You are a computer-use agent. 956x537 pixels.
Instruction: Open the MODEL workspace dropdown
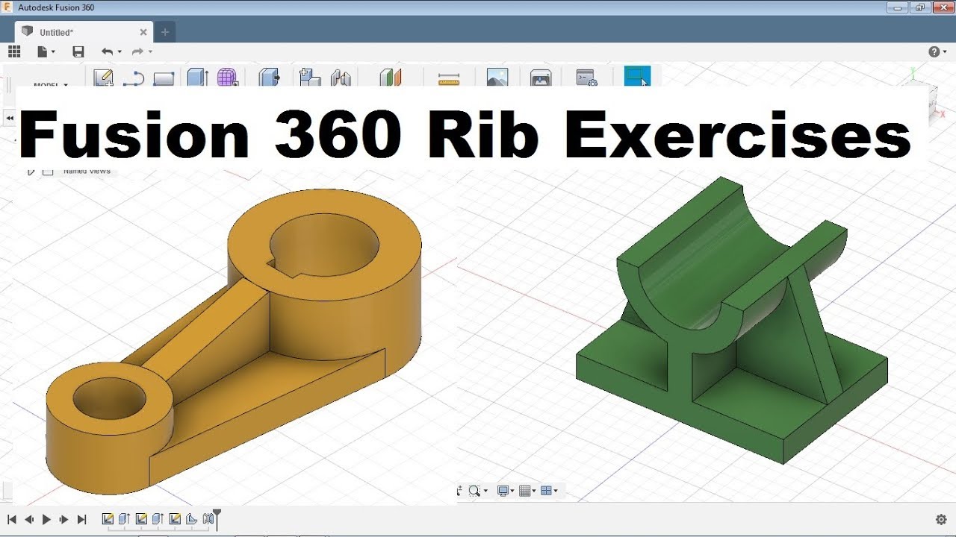[x=51, y=84]
